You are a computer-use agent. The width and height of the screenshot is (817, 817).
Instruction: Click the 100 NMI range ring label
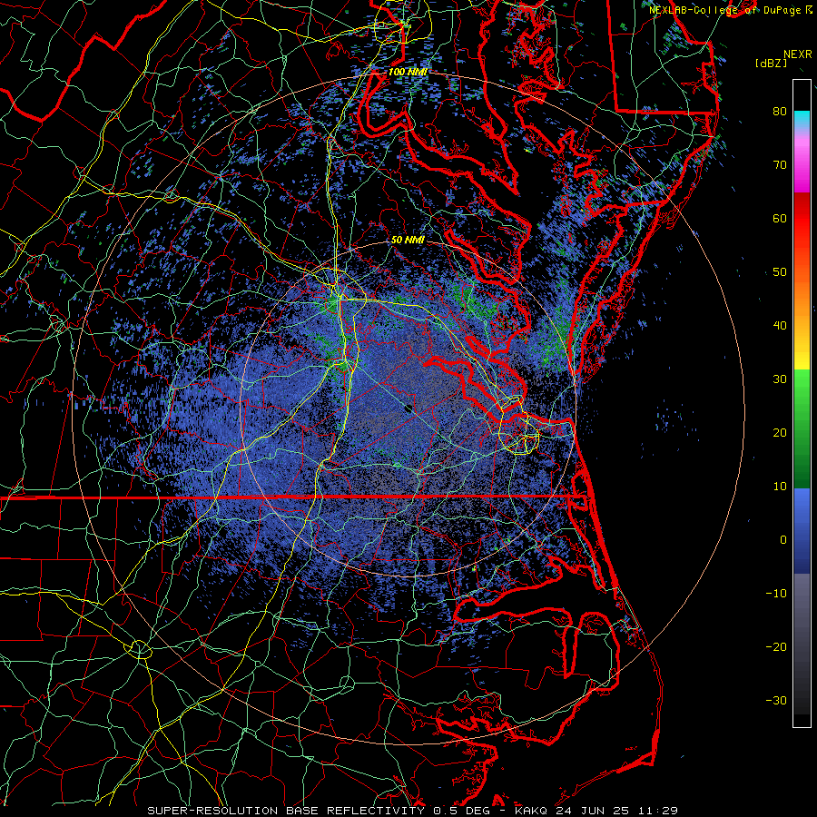coord(408,72)
